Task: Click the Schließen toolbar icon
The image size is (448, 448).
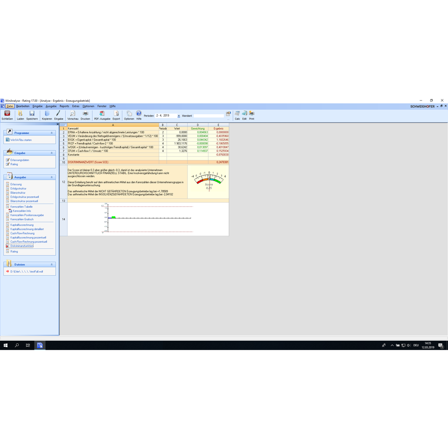Action: pos(7,113)
